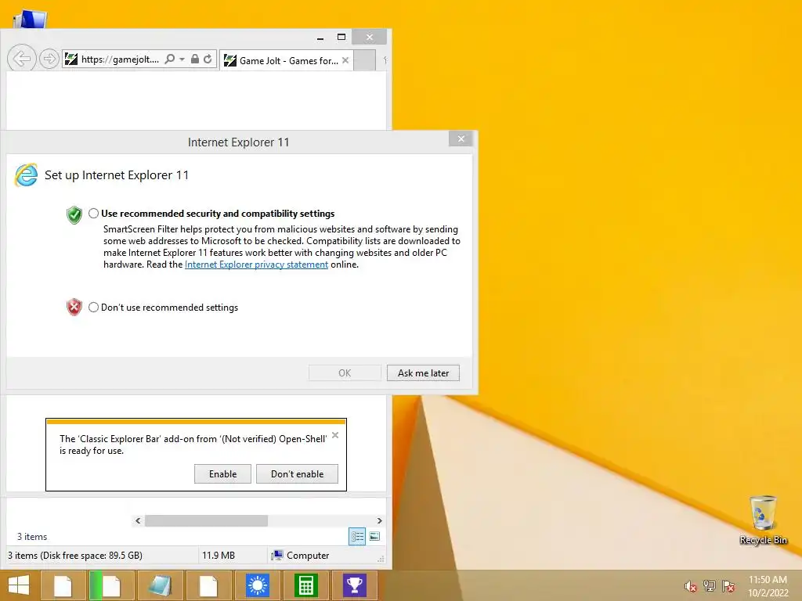Maximize the Internet Explorer browser window
The image size is (802, 601).
341,37
